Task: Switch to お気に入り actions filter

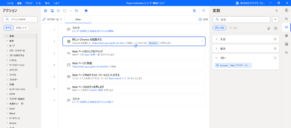Action: [21, 27]
